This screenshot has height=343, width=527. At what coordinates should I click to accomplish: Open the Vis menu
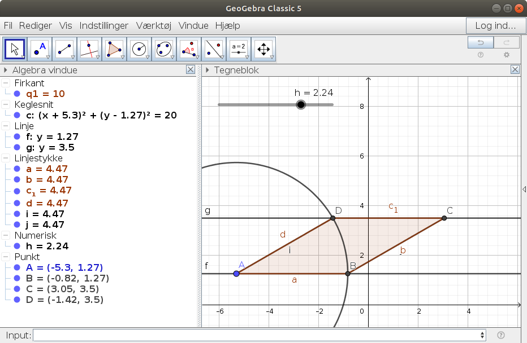[x=66, y=25]
